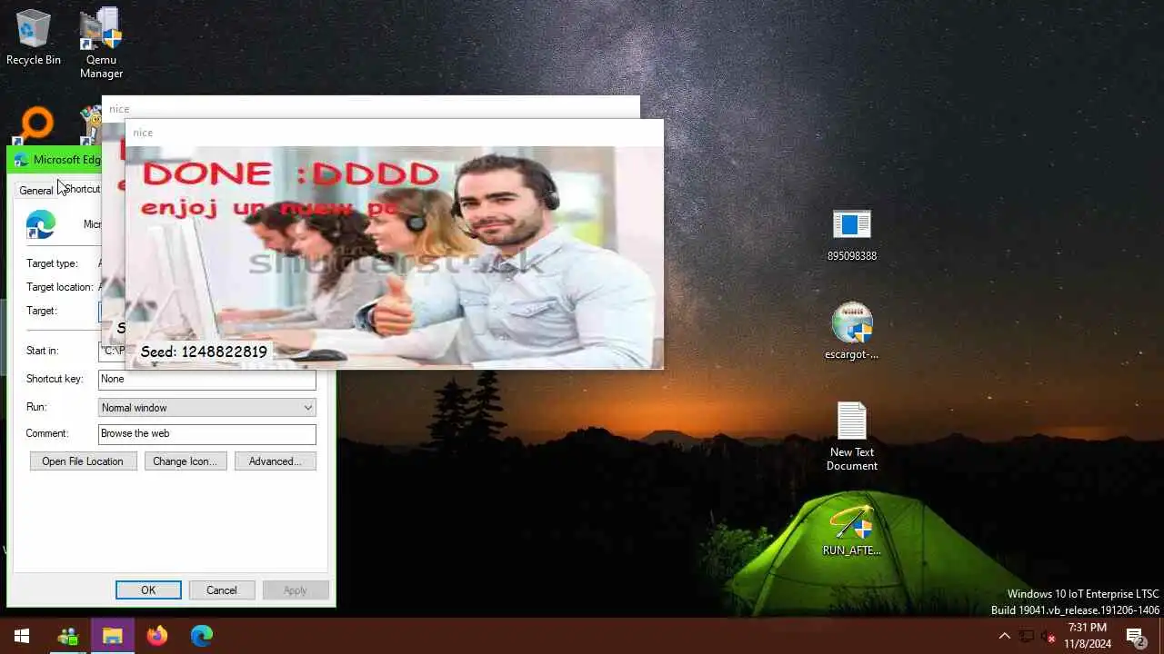Open the 895098388 desktop file icon
Image resolution: width=1164 pixels, height=654 pixels.
852,234
